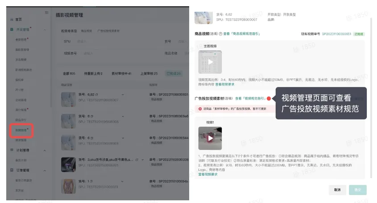Collapse the 开发管理 sidebar section
Screen dimensions: 377x203
(45, 30)
